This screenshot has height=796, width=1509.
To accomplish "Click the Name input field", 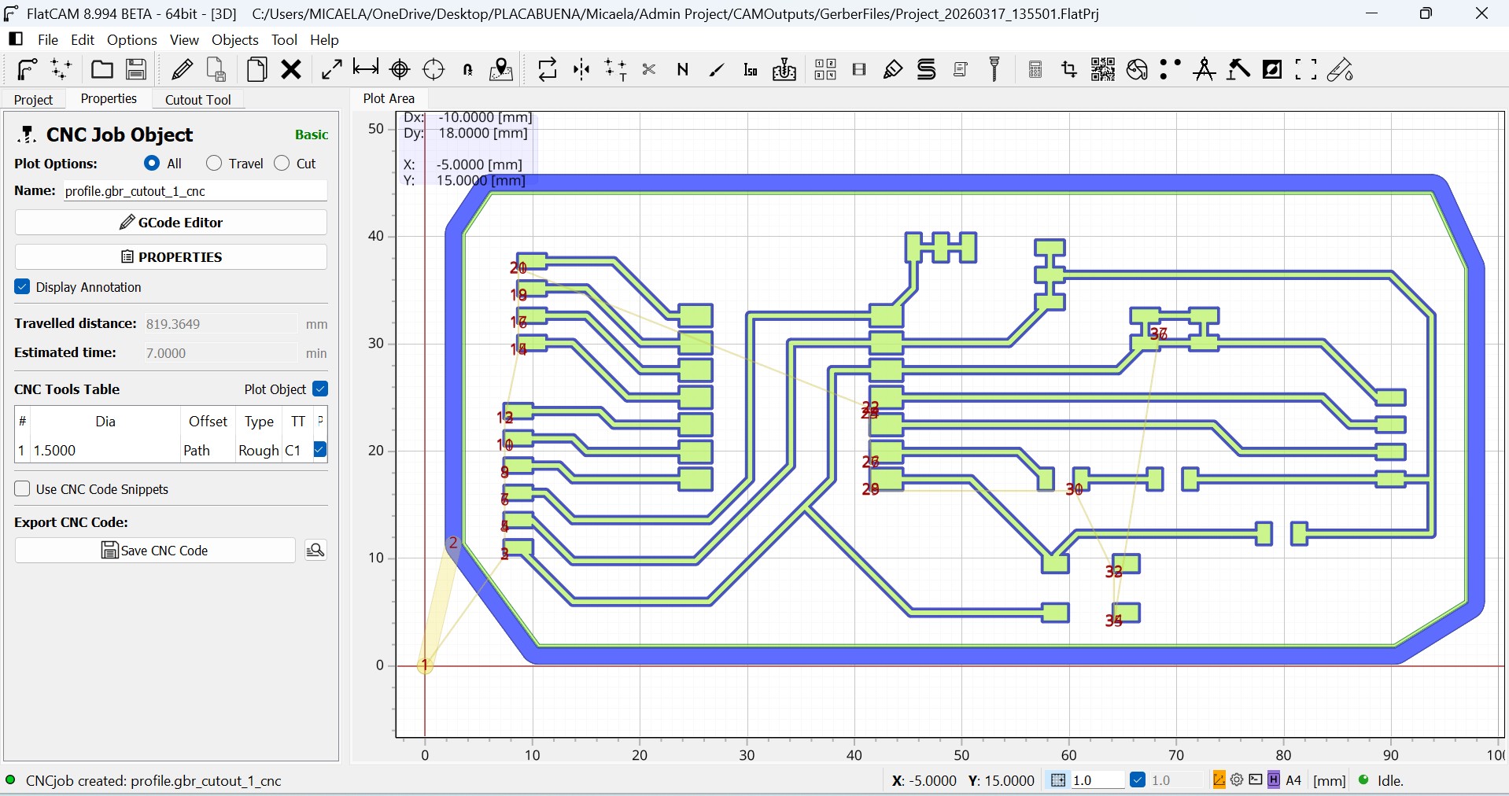I will tap(194, 191).
